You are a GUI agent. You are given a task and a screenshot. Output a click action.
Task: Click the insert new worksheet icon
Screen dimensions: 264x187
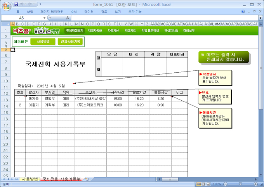pos(87,179)
